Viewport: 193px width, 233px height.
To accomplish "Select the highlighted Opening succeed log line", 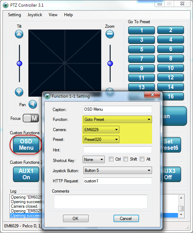I will point(26,215).
